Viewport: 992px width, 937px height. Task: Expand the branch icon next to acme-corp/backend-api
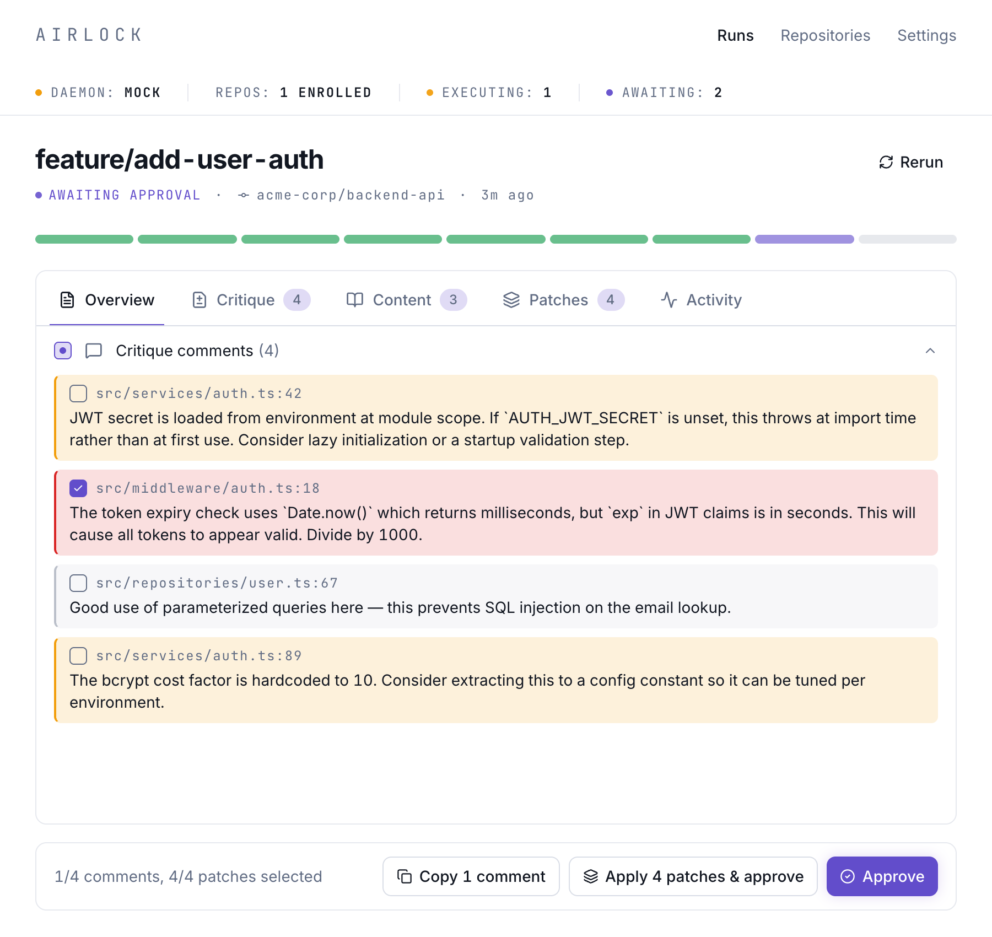click(243, 195)
